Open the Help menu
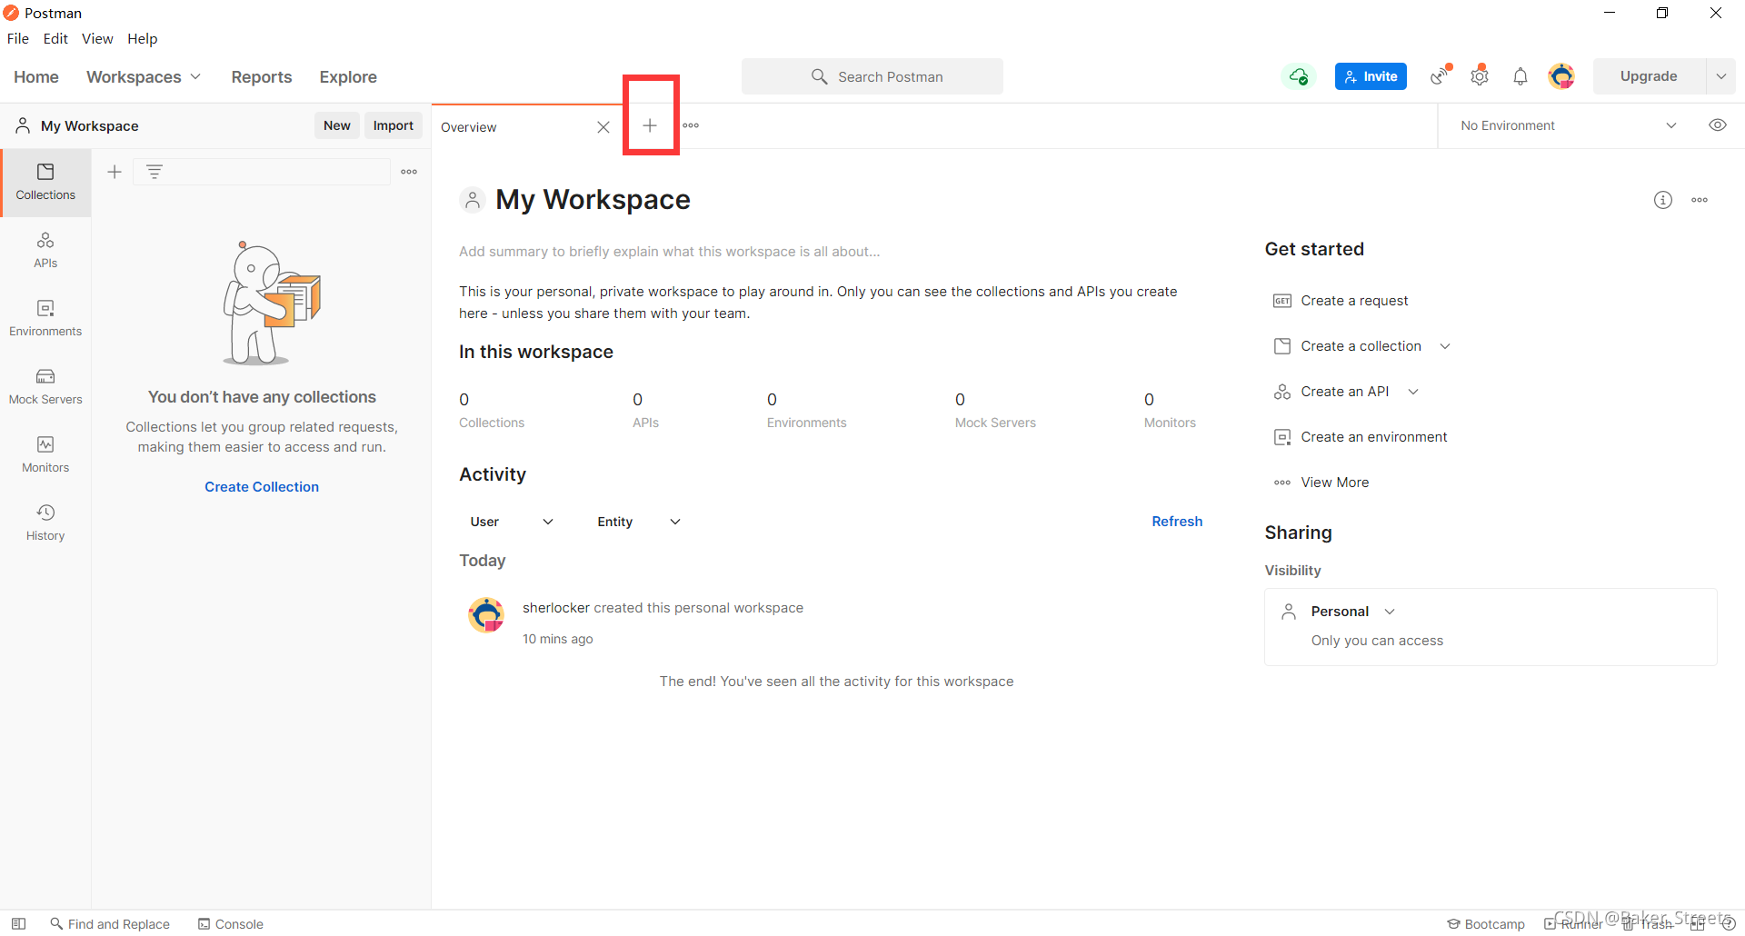 tap(143, 38)
